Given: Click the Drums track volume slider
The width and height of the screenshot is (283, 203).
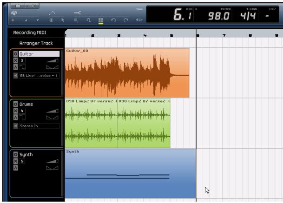Looking at the screenshot, I should click(53, 111).
